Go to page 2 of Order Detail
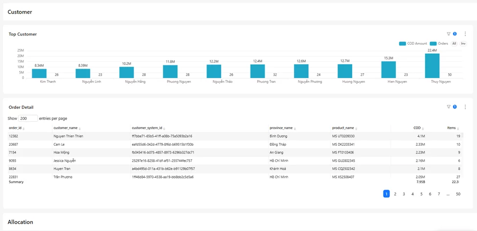This screenshot has width=477, height=231. [395, 194]
